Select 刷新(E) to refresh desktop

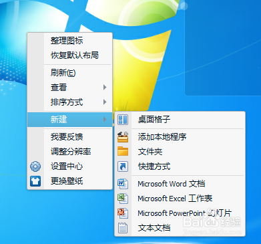[x=69, y=73]
